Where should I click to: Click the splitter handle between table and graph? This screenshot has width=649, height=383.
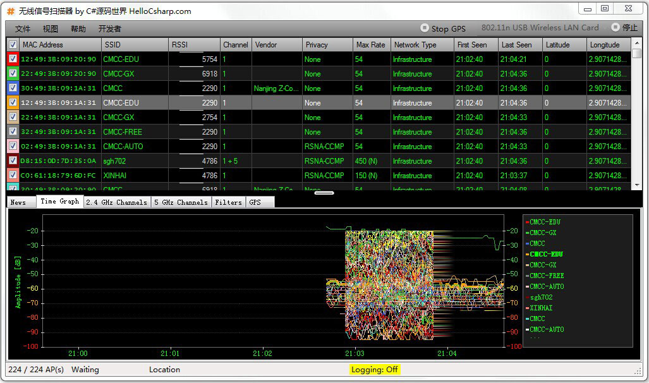tap(324, 193)
